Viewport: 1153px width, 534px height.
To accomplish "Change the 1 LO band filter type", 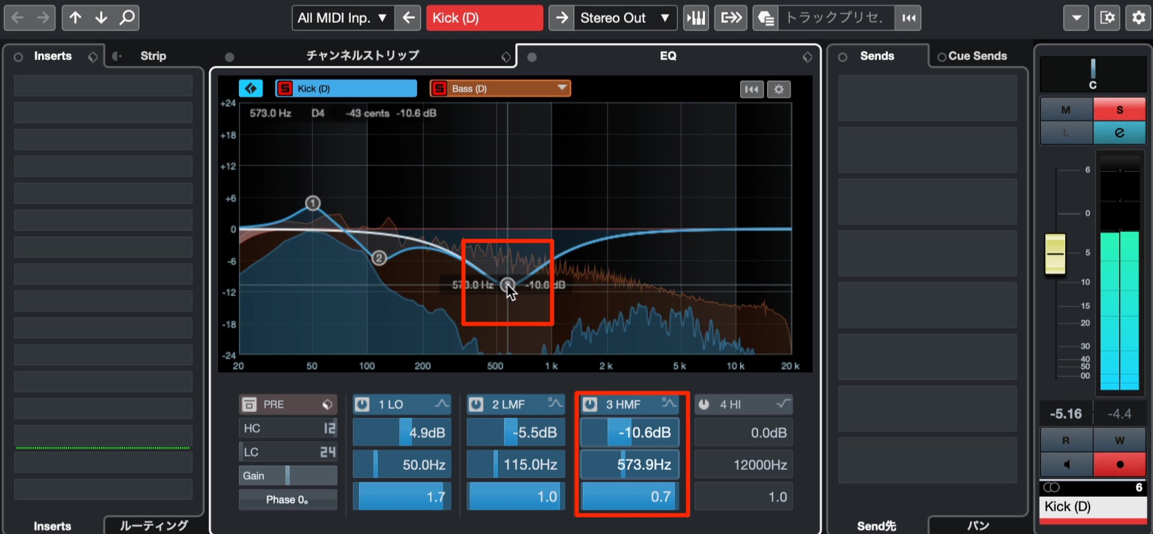I will [x=441, y=404].
